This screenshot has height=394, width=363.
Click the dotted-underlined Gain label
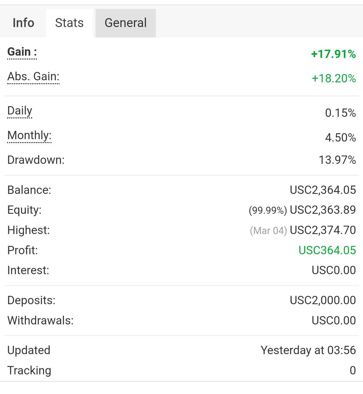[x=22, y=52]
